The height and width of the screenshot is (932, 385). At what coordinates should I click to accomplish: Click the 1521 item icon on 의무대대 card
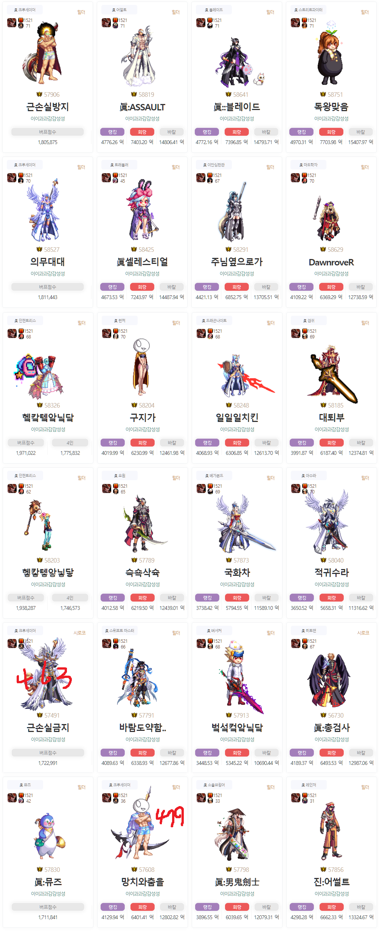tap(21, 175)
